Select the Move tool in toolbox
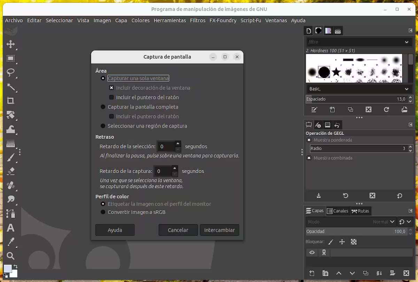 (11, 44)
